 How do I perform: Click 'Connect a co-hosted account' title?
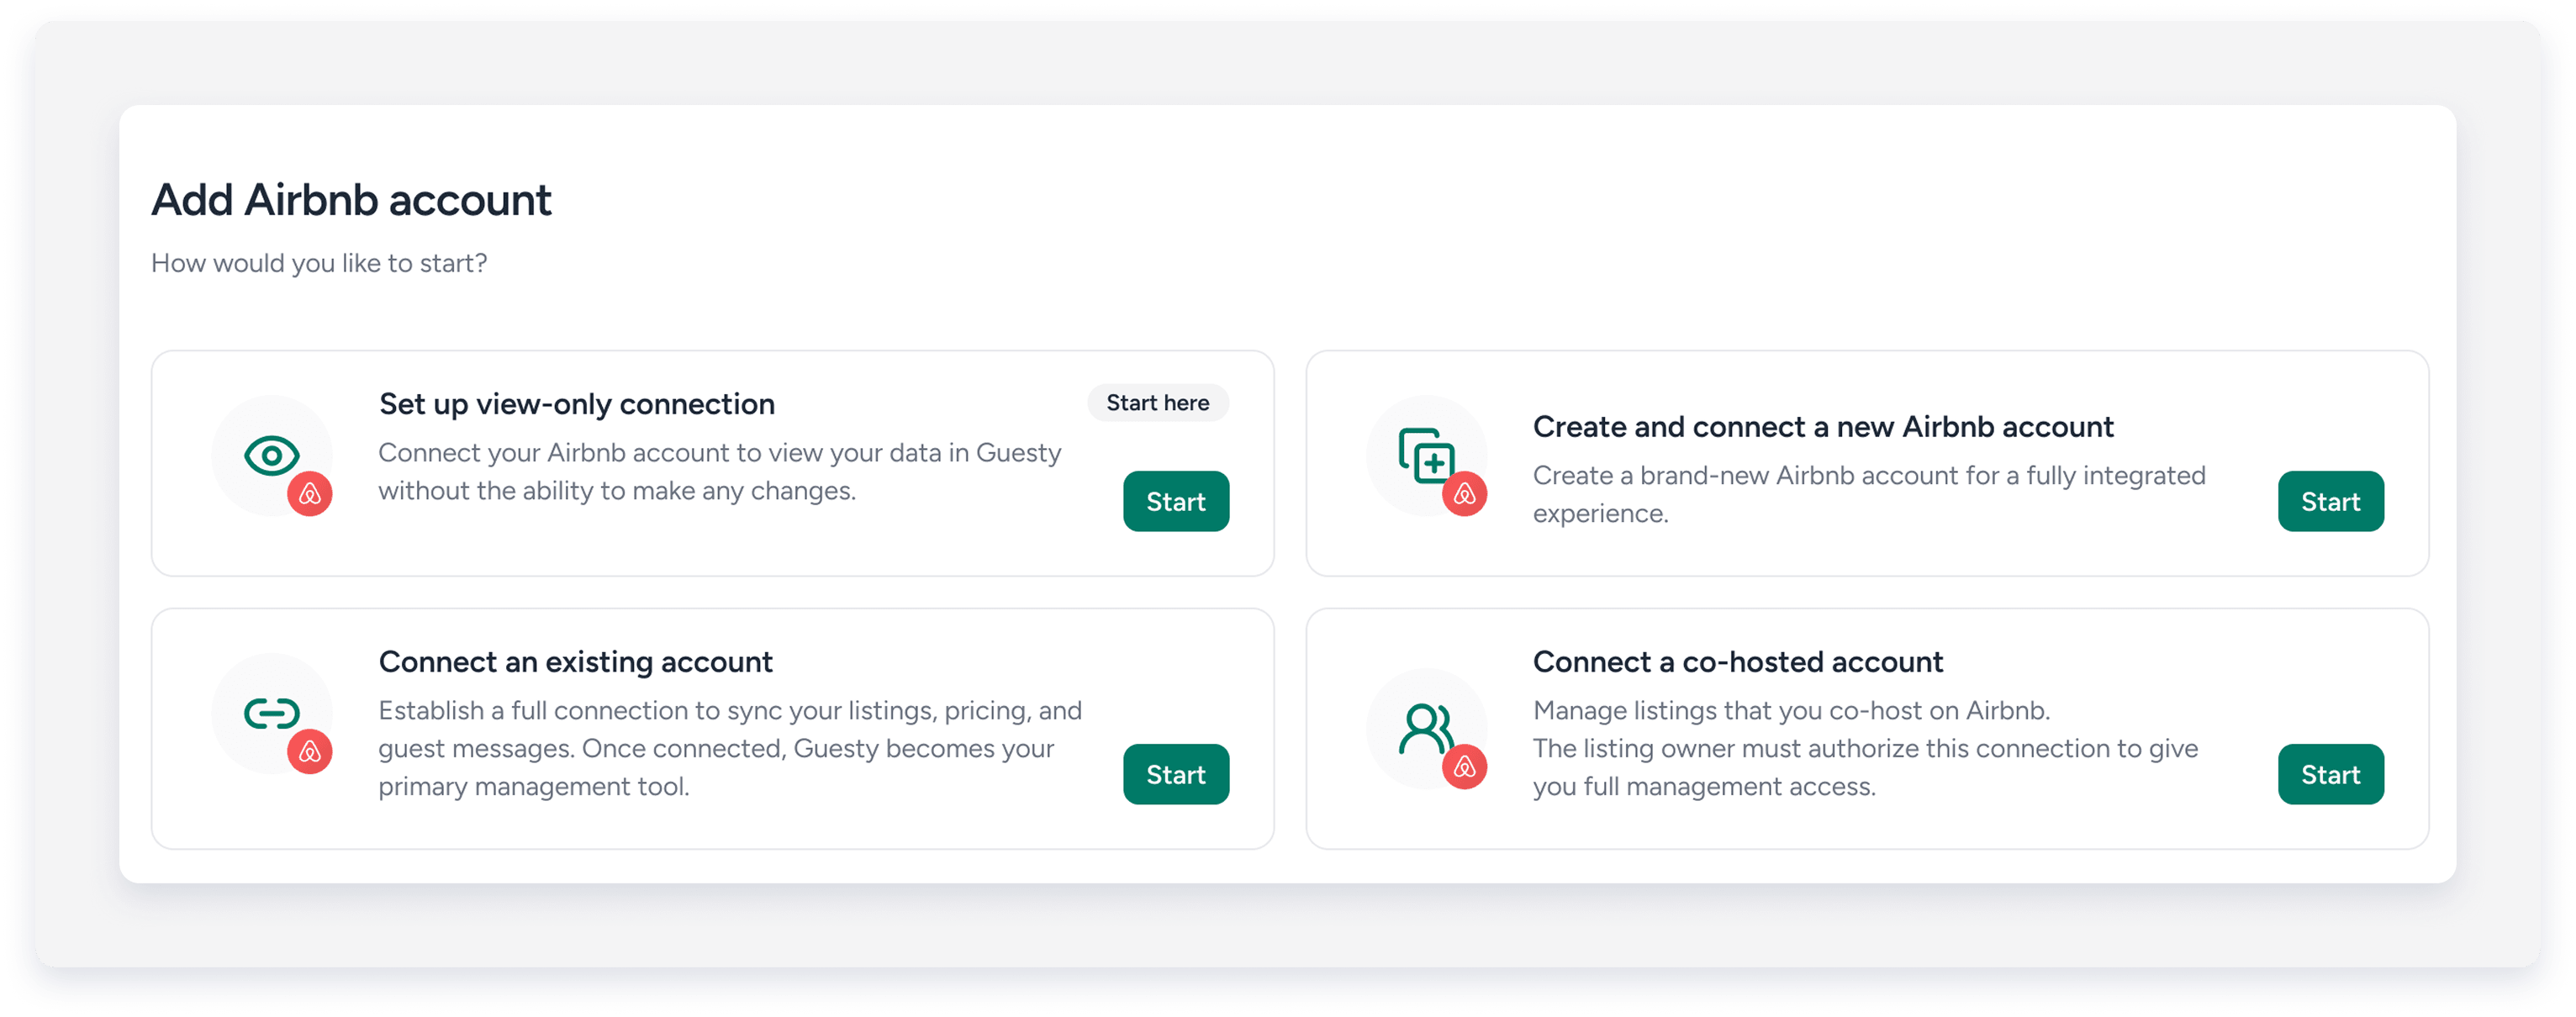click(1737, 662)
